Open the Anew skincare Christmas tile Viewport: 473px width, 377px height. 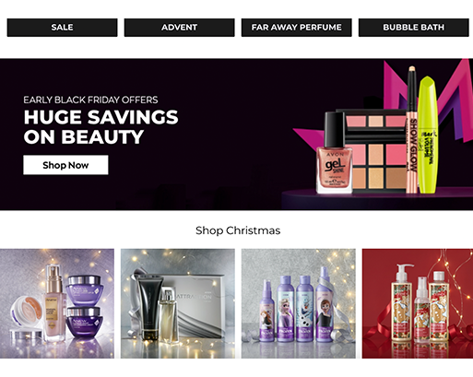[57, 303]
